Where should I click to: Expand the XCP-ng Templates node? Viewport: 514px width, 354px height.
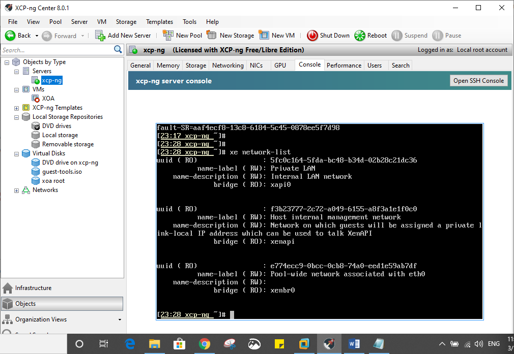pos(17,108)
